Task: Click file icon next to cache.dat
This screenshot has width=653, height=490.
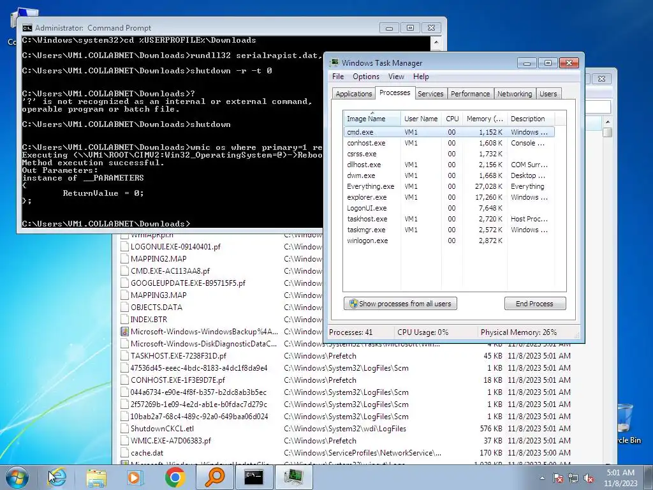Action: pyautogui.click(x=124, y=452)
